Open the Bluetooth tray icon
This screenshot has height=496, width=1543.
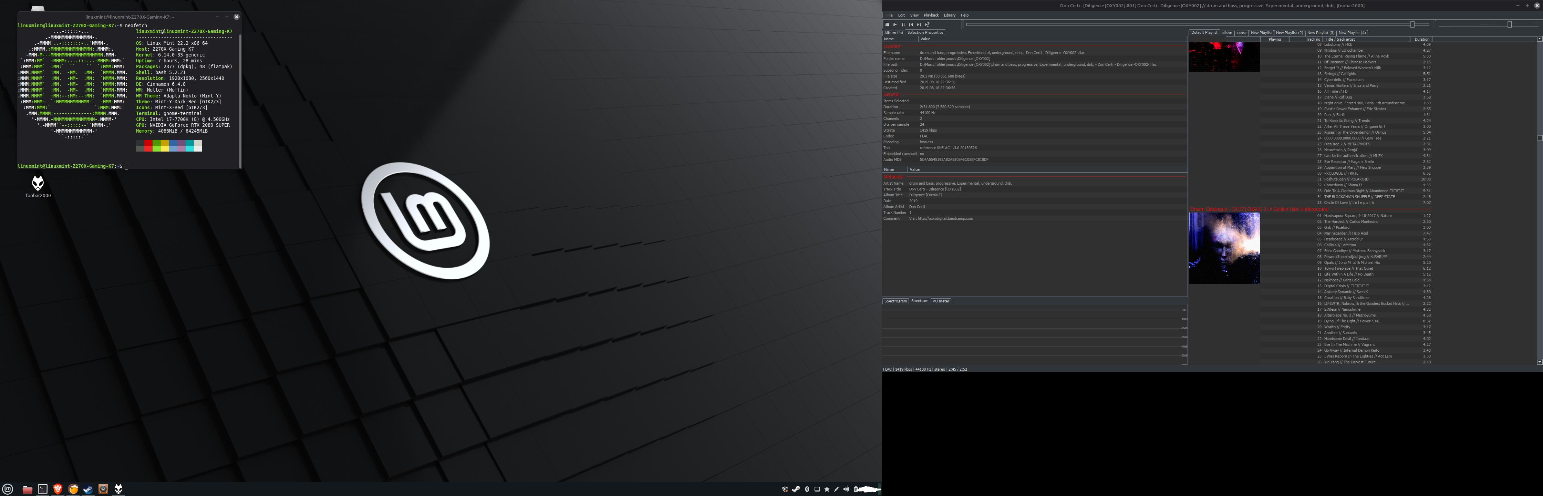807,489
